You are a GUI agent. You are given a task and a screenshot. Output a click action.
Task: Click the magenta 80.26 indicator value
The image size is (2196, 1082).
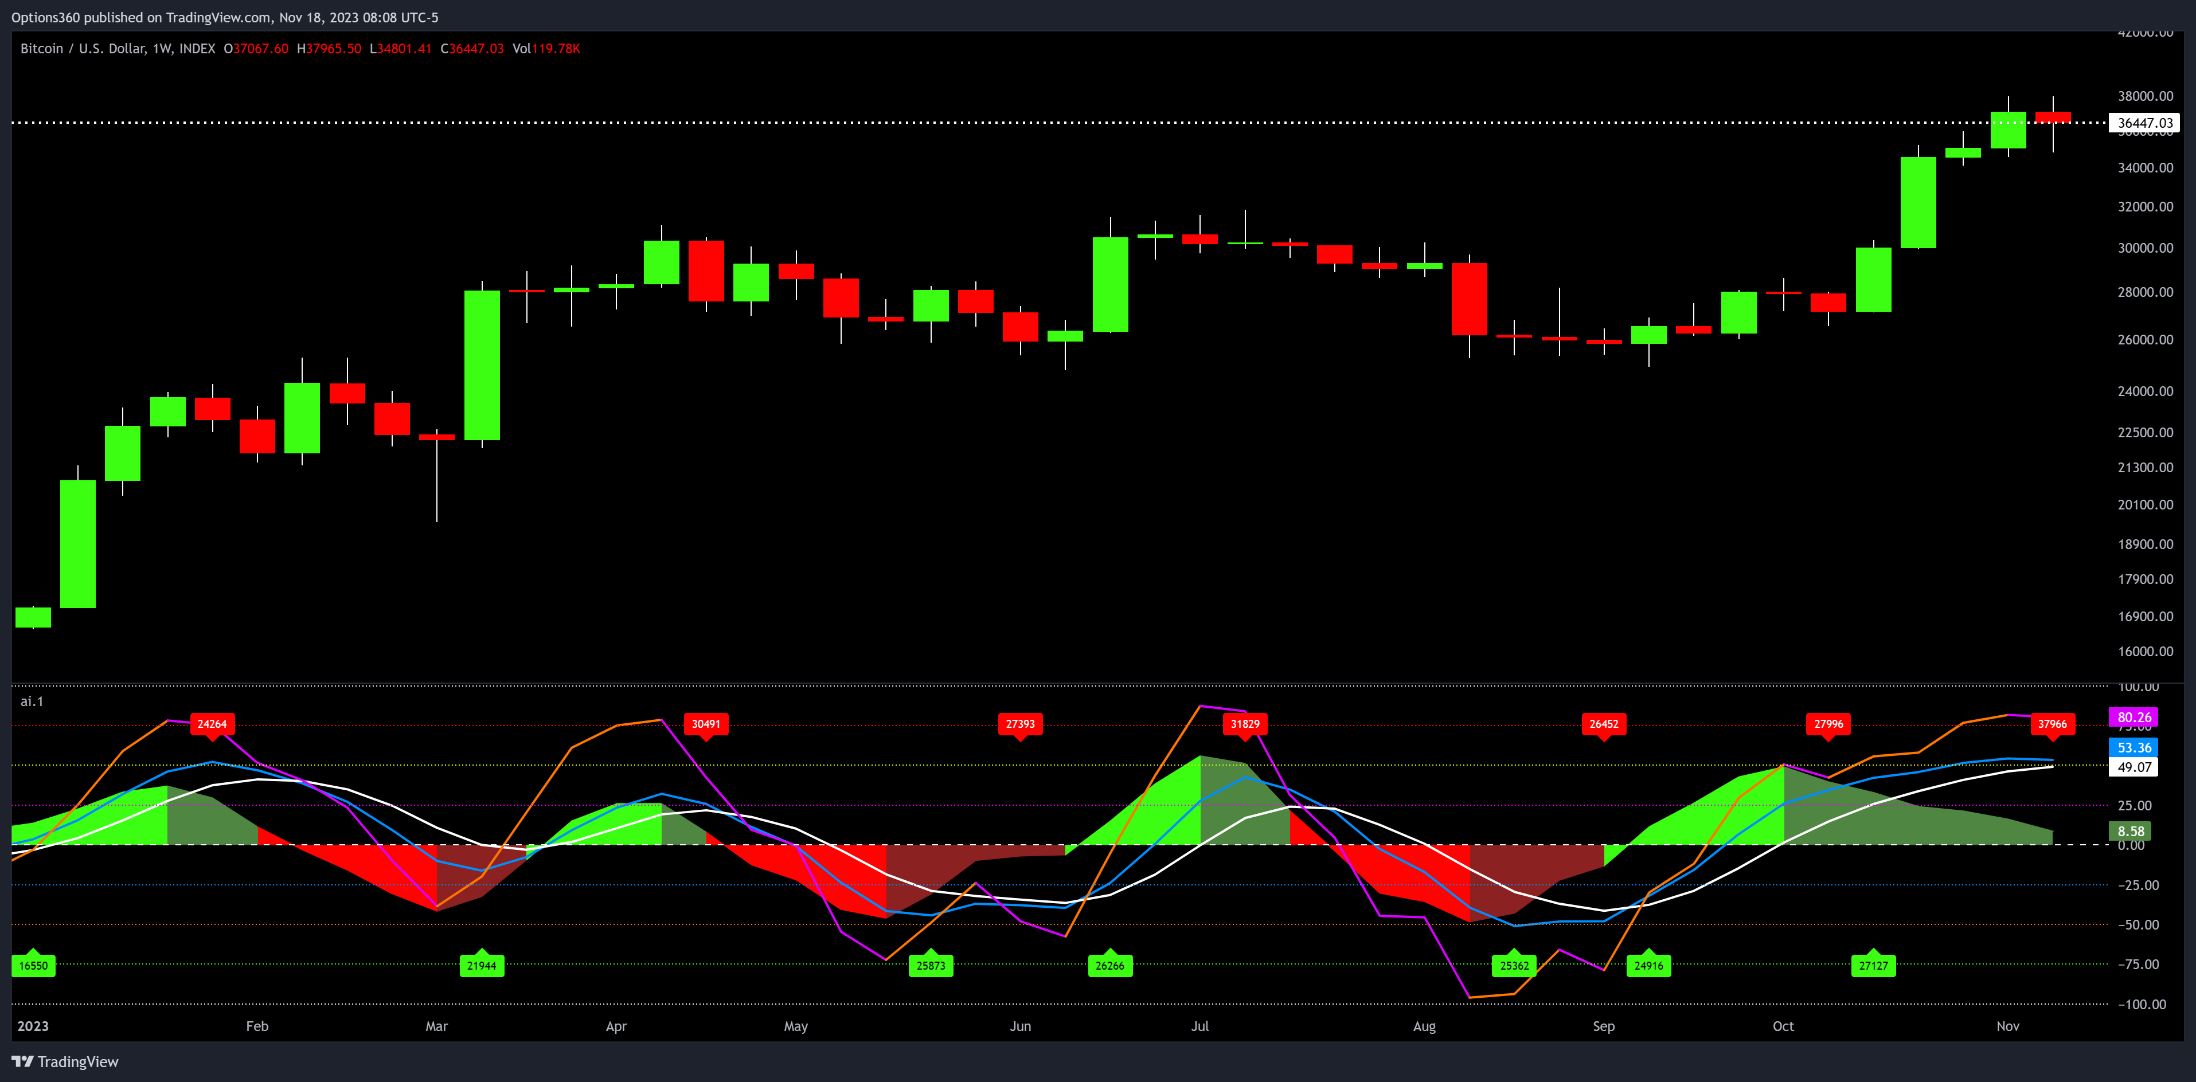point(2134,718)
